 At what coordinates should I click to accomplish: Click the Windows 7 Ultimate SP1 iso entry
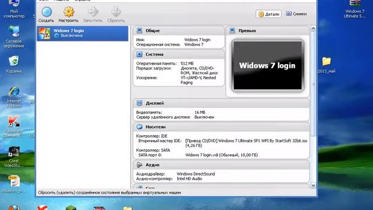[246, 143]
